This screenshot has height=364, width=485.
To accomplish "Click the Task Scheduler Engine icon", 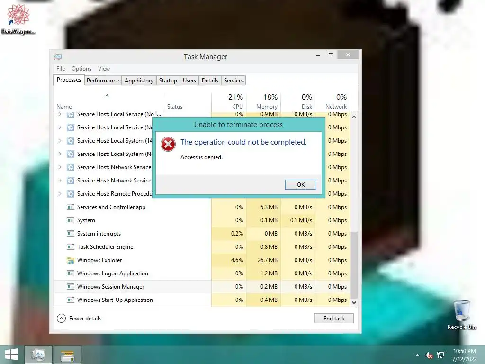I will [x=71, y=246].
